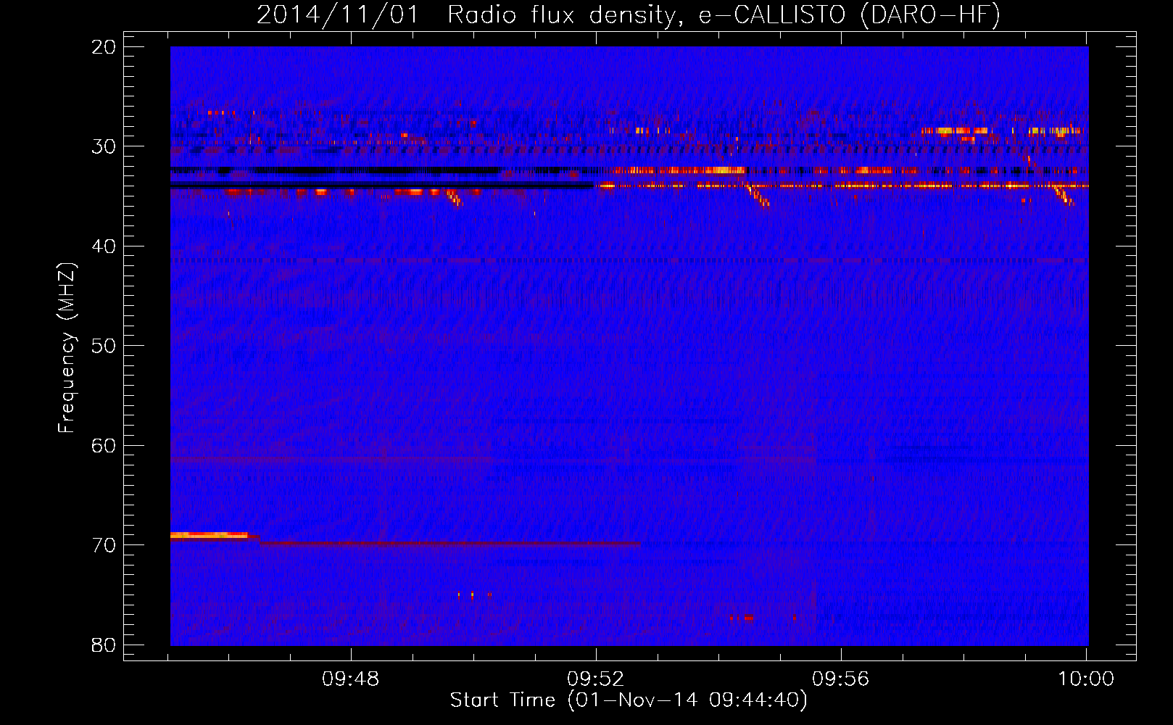Click the 50 frequency tick label
The image size is (1173, 725).
pos(104,346)
